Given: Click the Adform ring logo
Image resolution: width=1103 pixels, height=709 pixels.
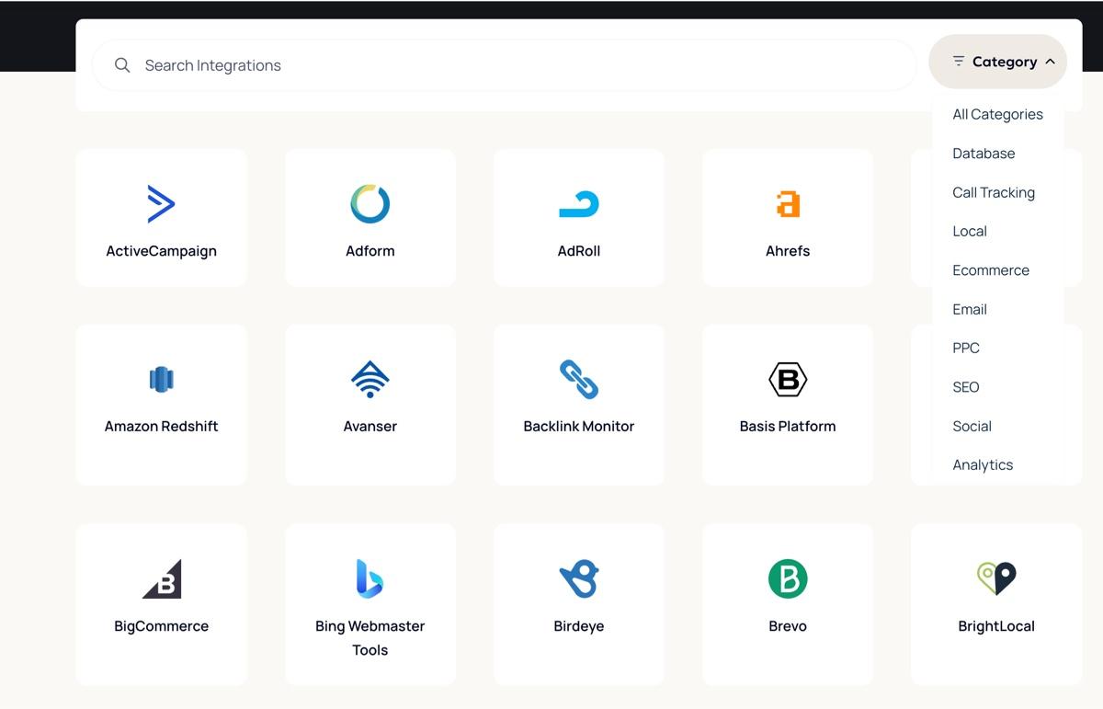Looking at the screenshot, I should (x=370, y=203).
